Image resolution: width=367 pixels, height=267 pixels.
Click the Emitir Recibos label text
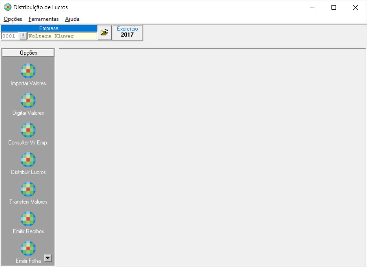click(x=28, y=231)
